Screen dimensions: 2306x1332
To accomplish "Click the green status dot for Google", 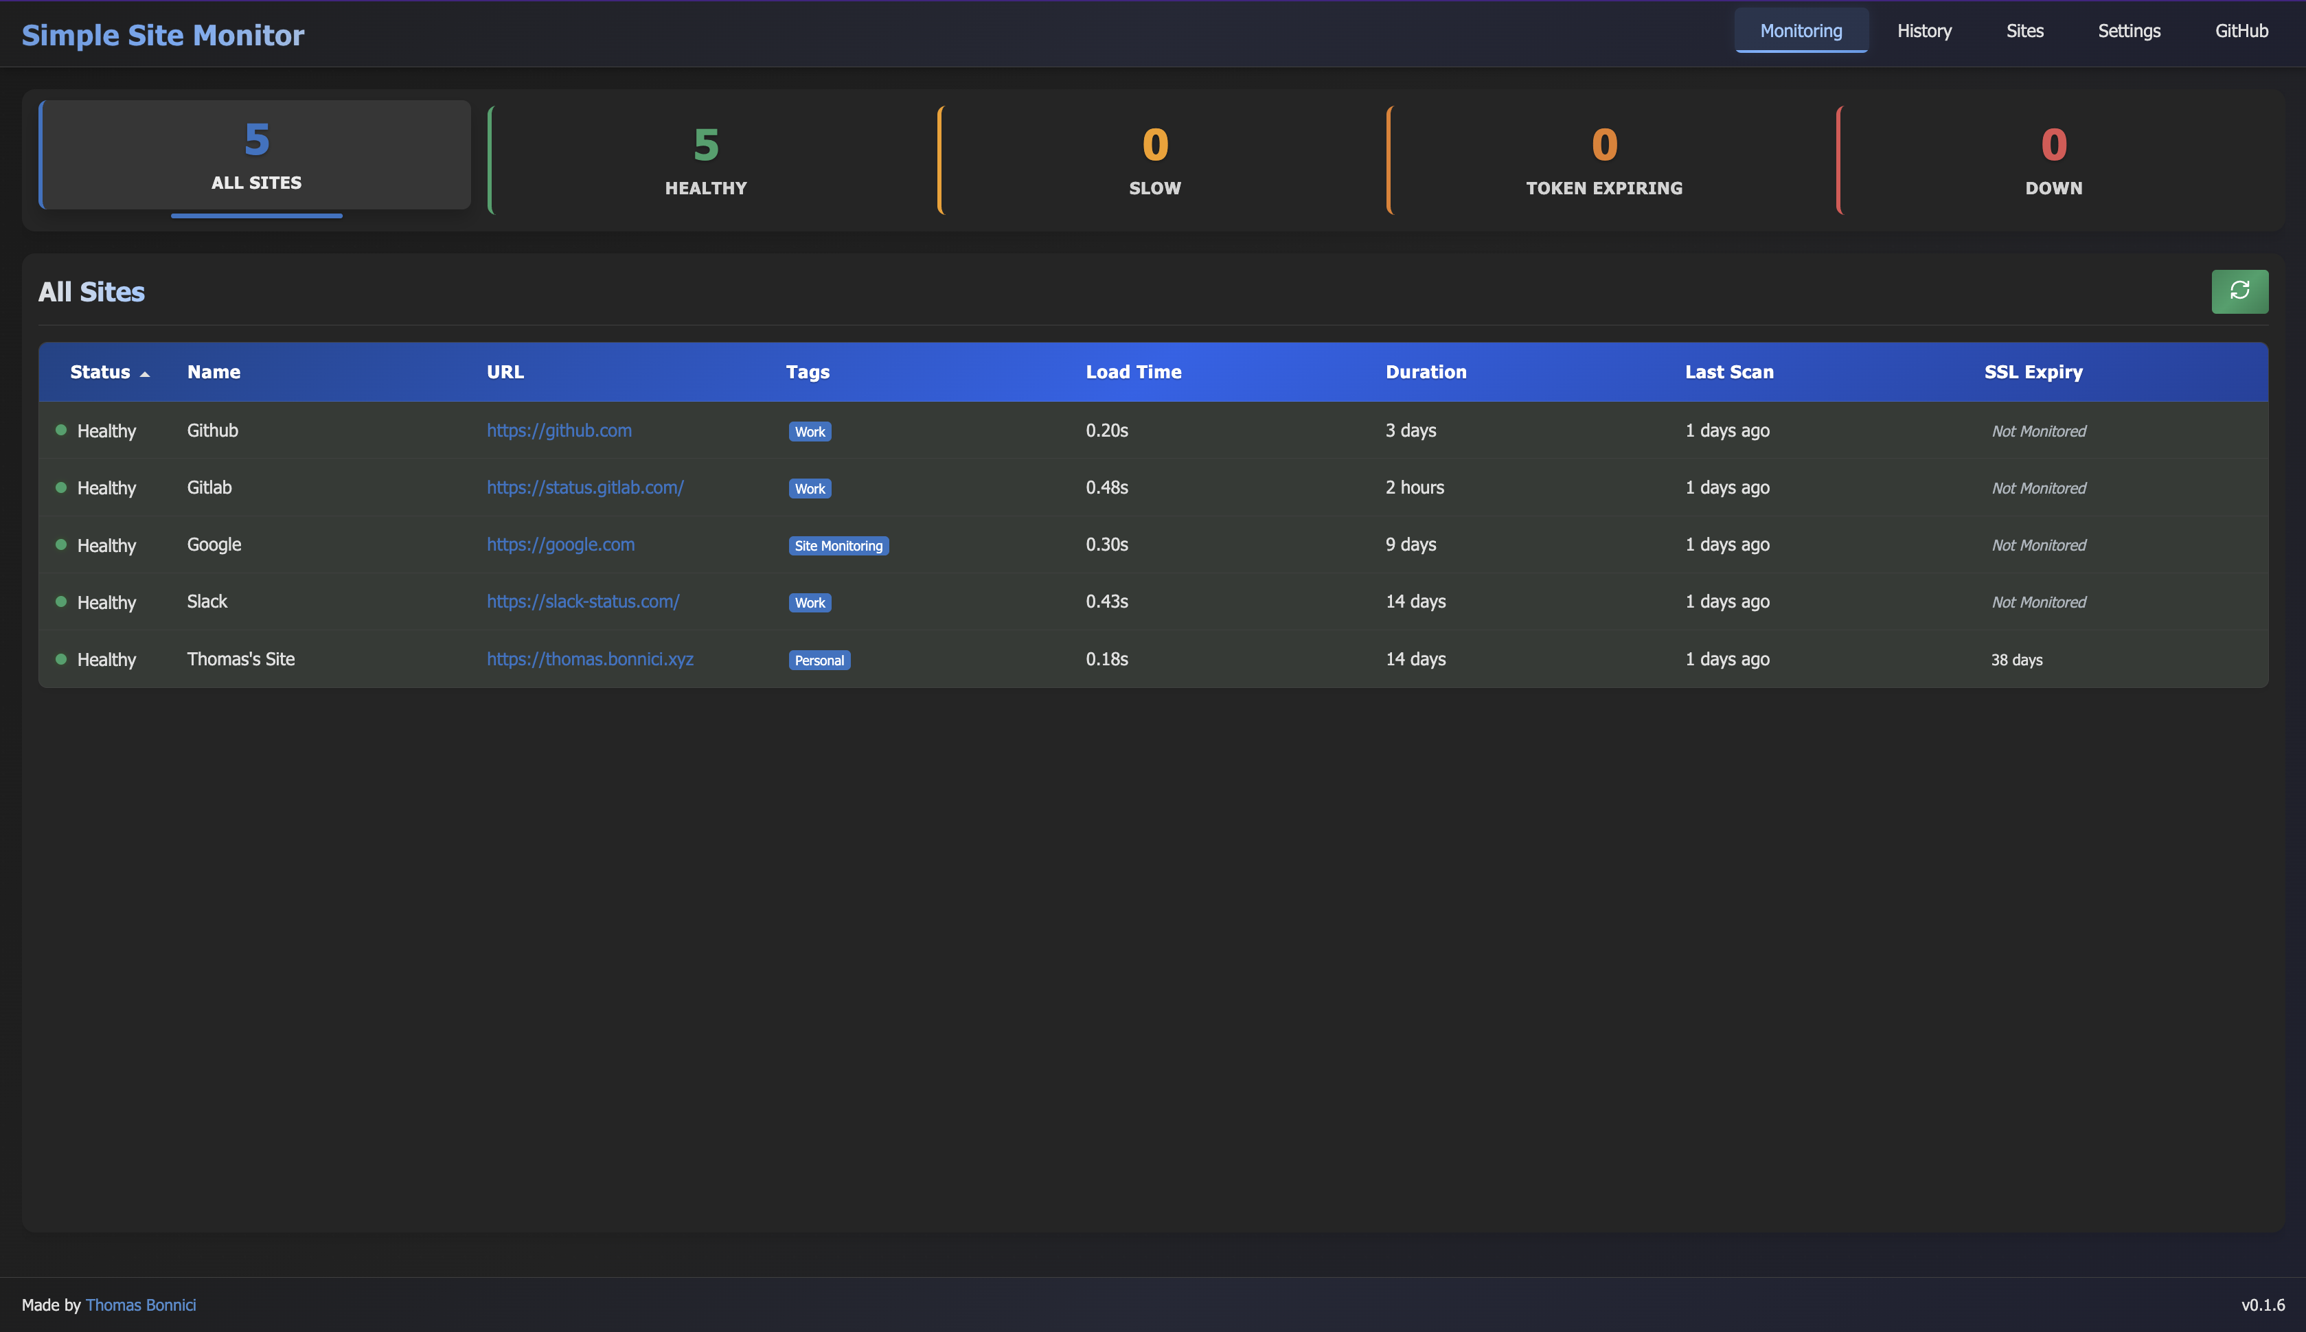I will coord(61,544).
